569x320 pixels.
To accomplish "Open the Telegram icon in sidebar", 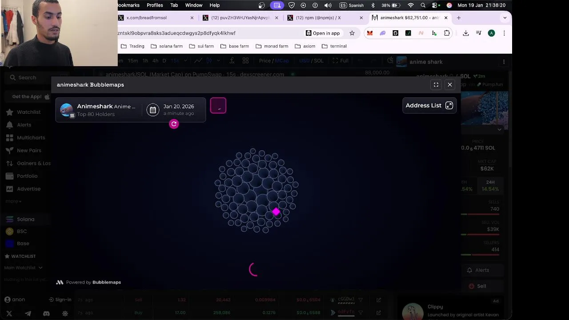I will click(28, 313).
